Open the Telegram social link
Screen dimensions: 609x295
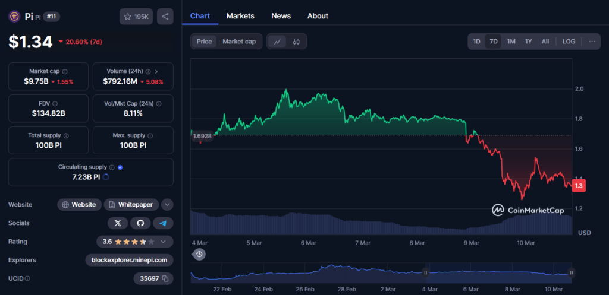point(163,223)
